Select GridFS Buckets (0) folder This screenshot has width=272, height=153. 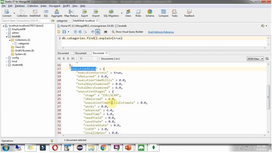pos(25,51)
